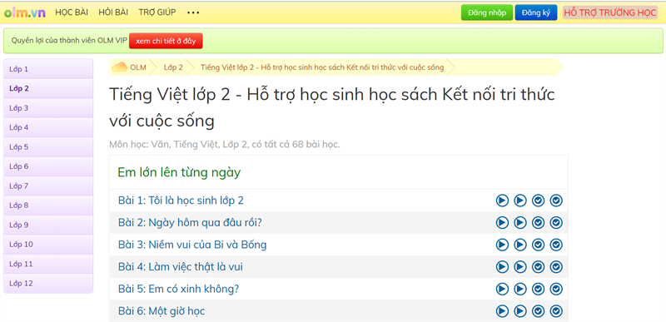This screenshot has width=666, height=322.
Task: Open the HỌC BÀI menu
Action: (x=72, y=12)
